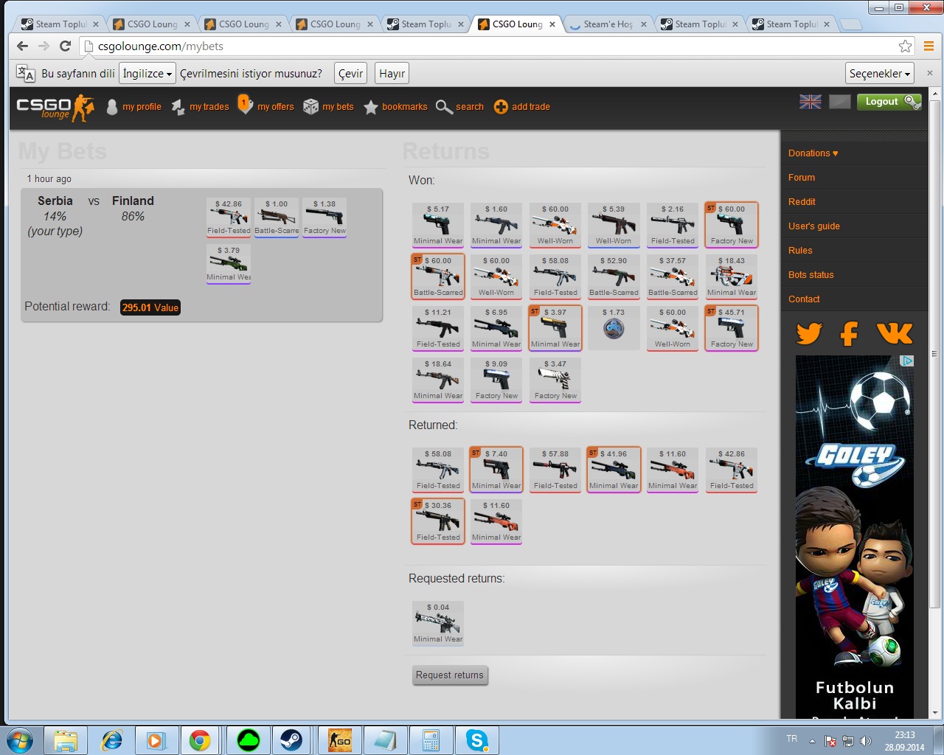Open the CSGO Lounge logo home link
The width and height of the screenshot is (944, 755).
click(x=55, y=107)
